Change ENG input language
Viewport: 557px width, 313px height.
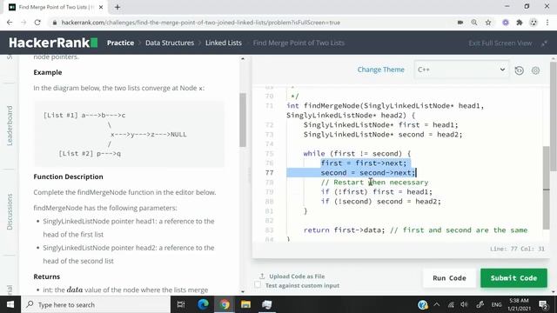tap(496, 305)
